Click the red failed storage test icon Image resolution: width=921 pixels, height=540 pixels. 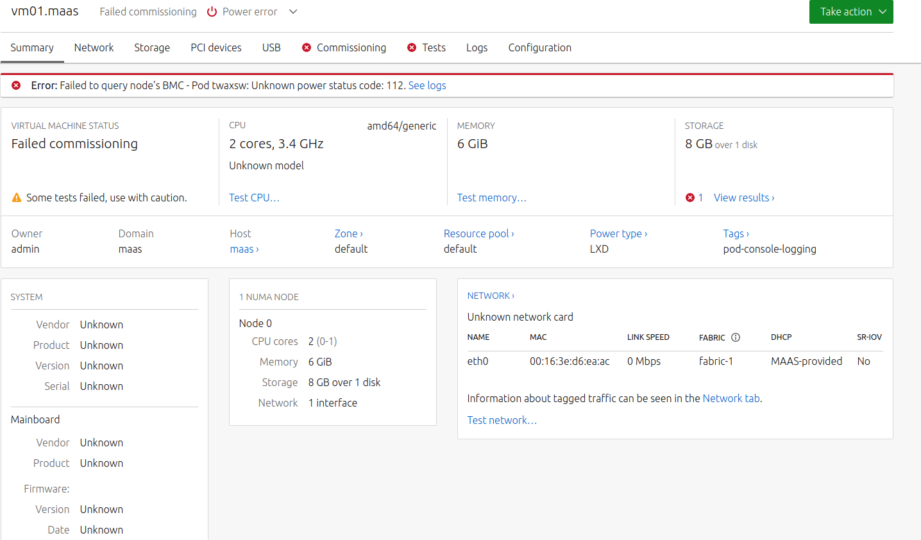point(690,198)
